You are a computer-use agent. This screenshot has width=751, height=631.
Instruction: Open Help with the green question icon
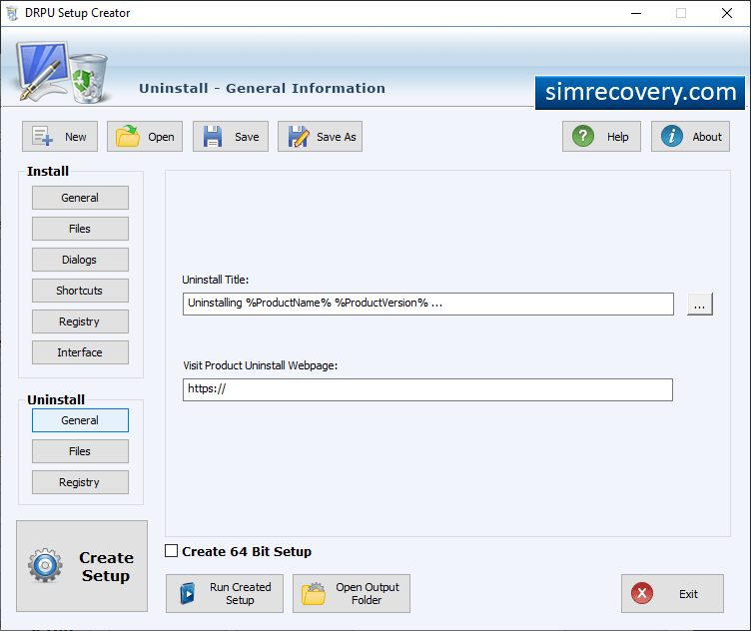click(583, 136)
